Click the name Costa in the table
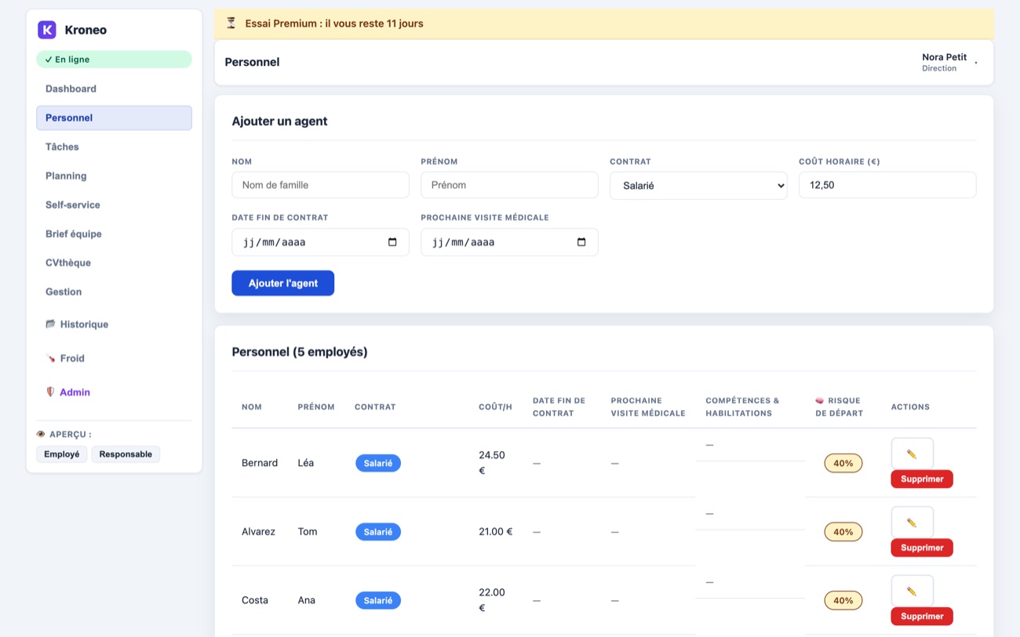 (x=255, y=600)
